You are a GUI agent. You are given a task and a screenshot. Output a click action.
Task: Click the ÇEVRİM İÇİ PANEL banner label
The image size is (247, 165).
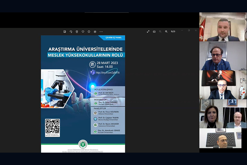click(113, 38)
